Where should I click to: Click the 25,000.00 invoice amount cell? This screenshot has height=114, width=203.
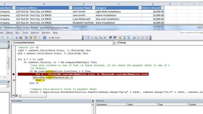coord(153,15)
